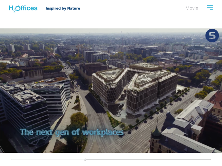Click the aerial city video frame
222x166 pixels.
pyautogui.click(x=111, y=90)
